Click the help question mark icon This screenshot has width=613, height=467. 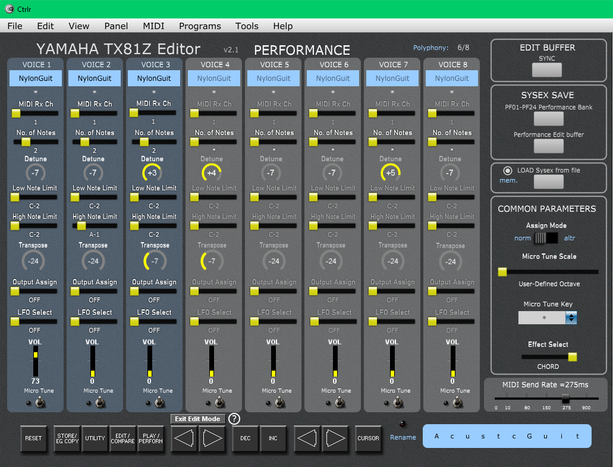click(x=234, y=419)
